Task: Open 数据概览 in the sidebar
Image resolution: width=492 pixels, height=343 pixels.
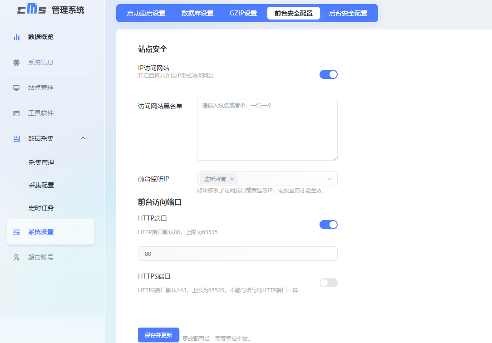Action: point(41,37)
